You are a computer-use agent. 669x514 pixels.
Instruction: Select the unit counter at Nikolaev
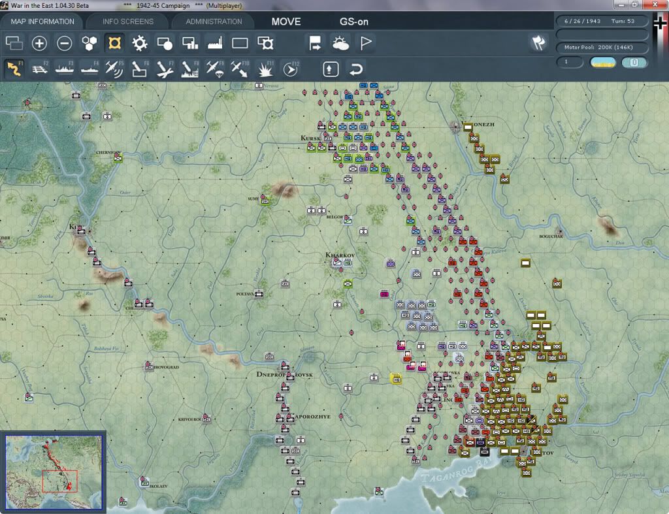tap(144, 482)
